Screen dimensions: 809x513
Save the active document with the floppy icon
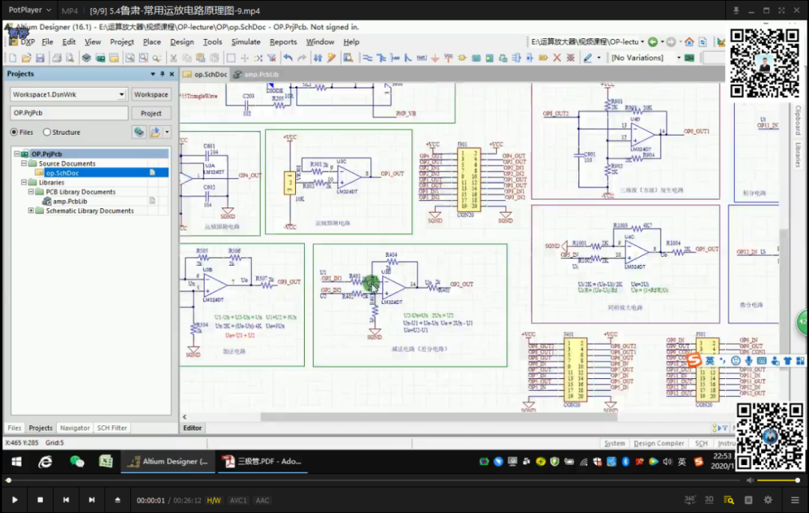tap(40, 58)
